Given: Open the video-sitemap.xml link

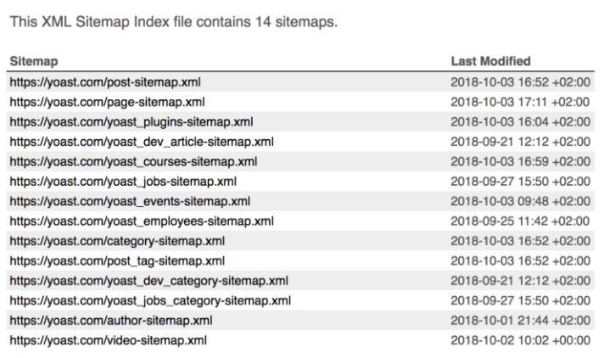Looking at the screenshot, I should click(109, 340).
